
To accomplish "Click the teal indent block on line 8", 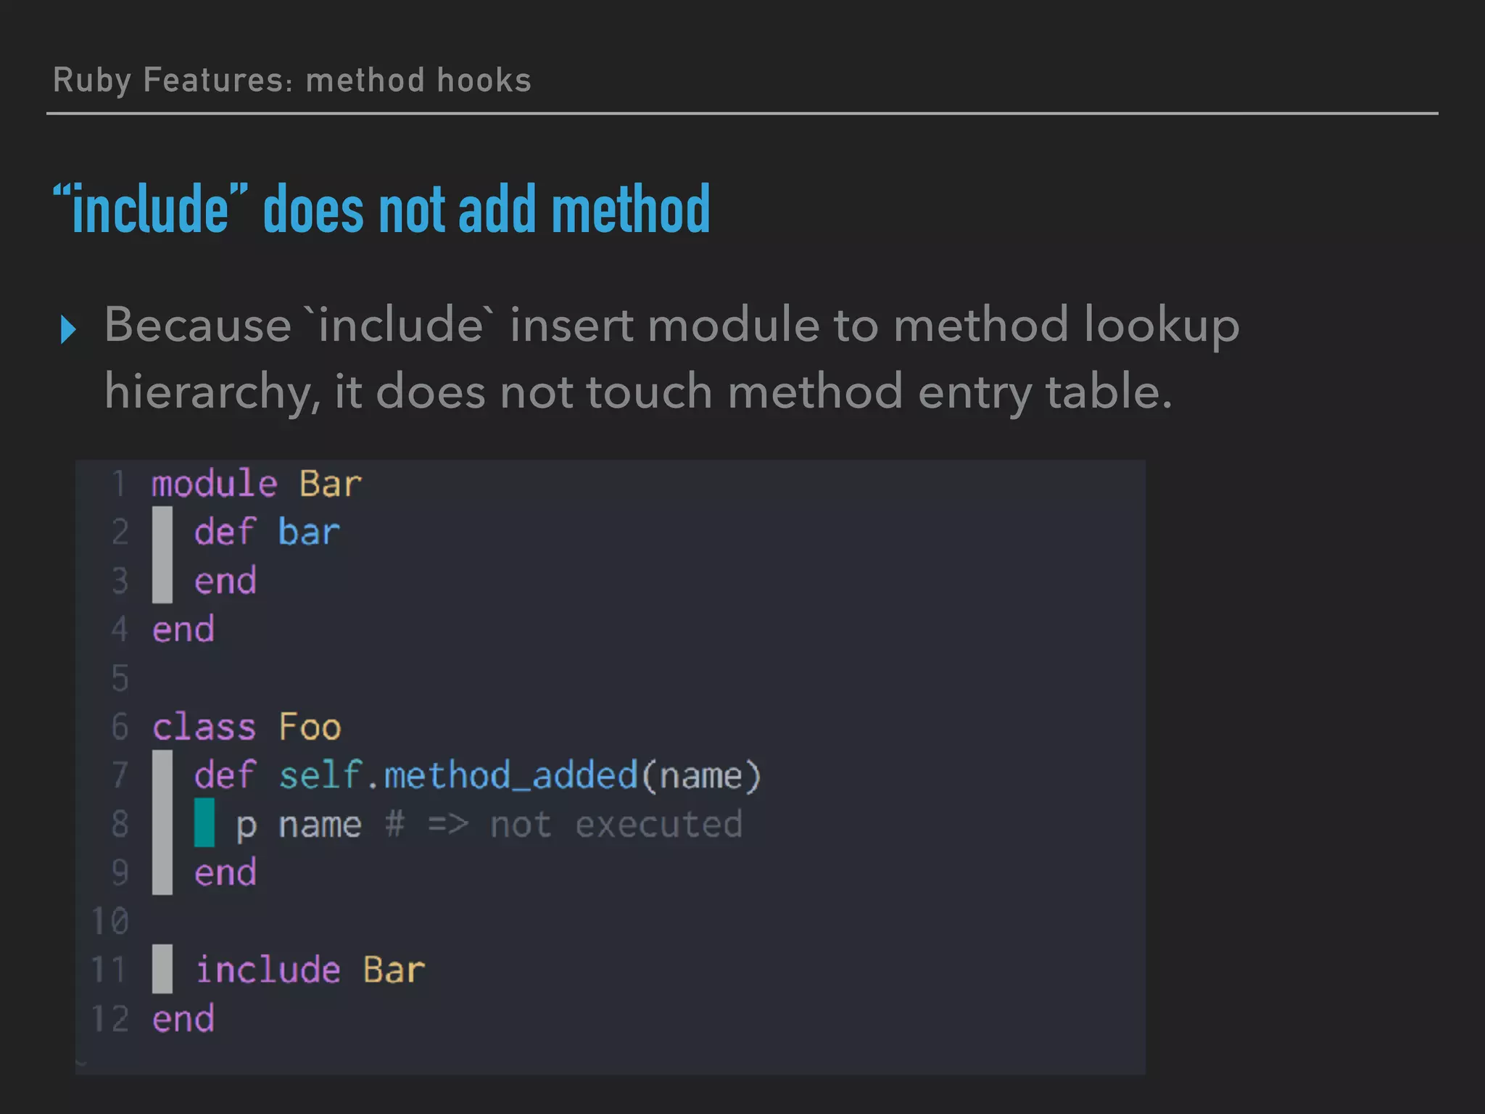I will pyautogui.click(x=204, y=822).
